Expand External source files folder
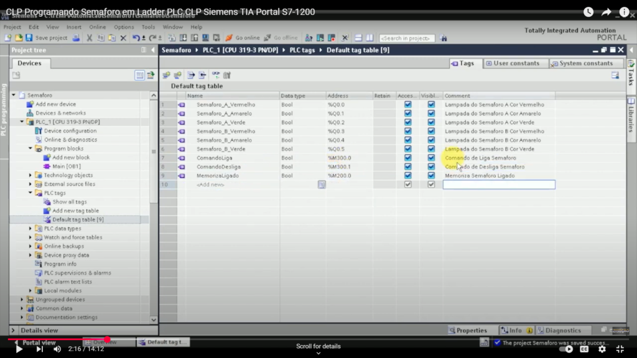Image resolution: width=637 pixels, height=358 pixels. pos(30,184)
